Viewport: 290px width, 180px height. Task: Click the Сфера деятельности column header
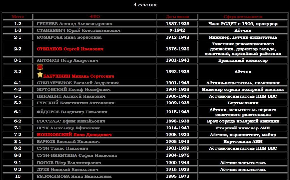(x=243, y=17)
